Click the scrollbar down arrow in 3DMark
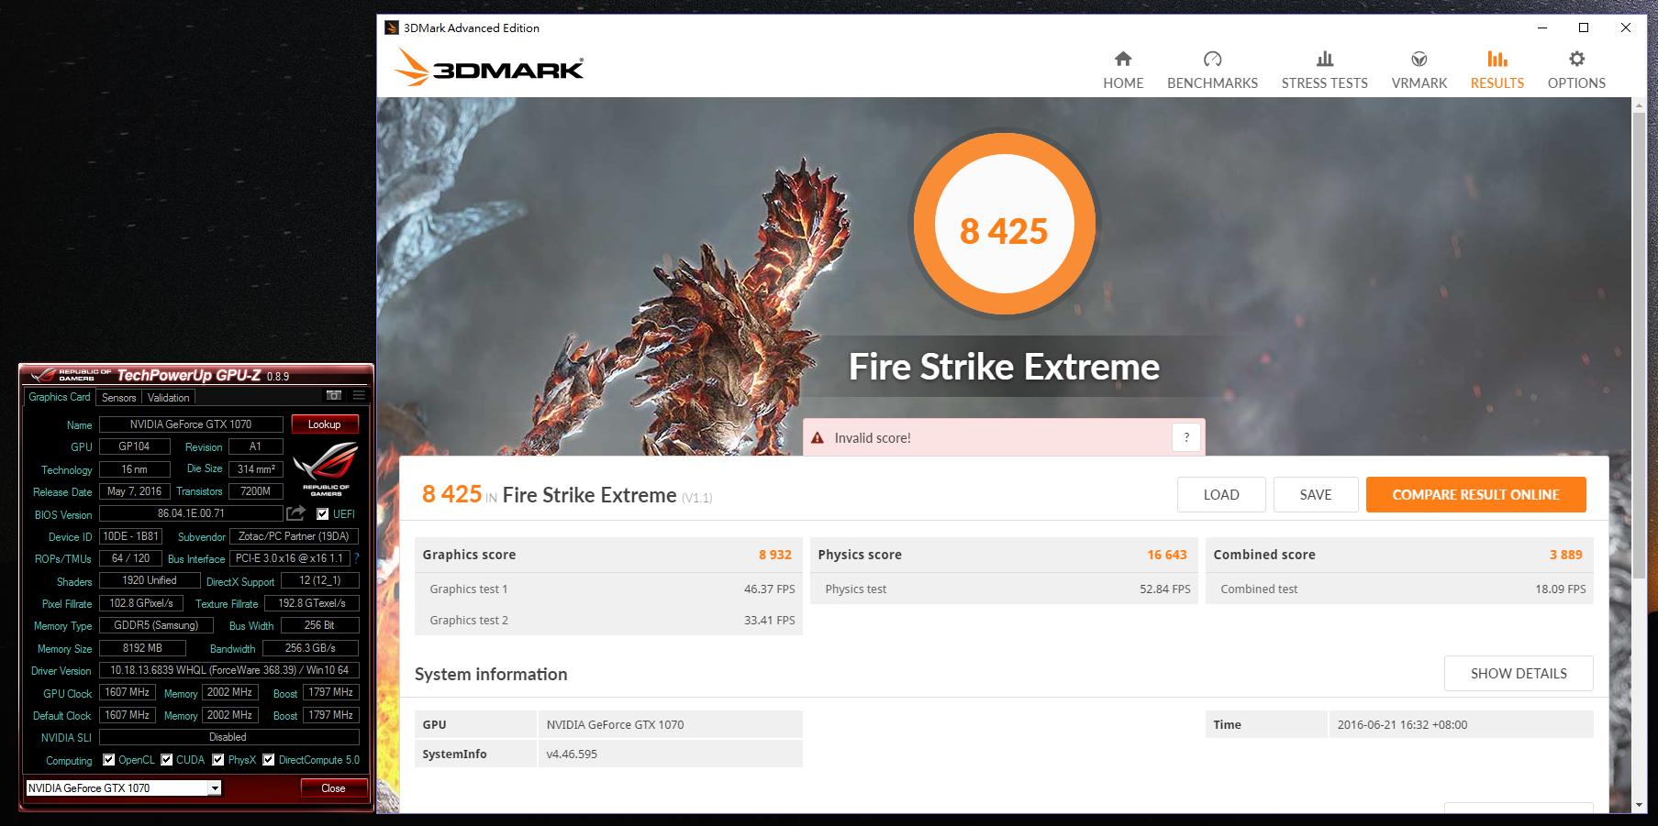This screenshot has height=826, width=1658. tap(1639, 805)
